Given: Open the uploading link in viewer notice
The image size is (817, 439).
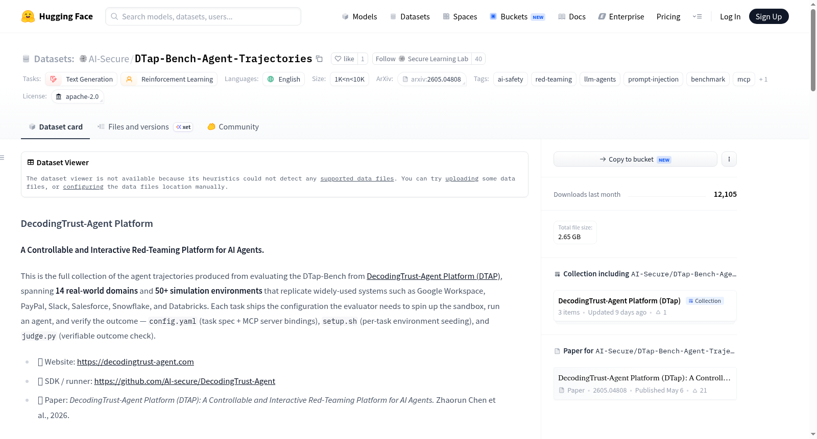Looking at the screenshot, I should click(462, 178).
